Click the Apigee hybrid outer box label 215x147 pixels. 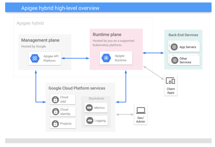(x=30, y=23)
